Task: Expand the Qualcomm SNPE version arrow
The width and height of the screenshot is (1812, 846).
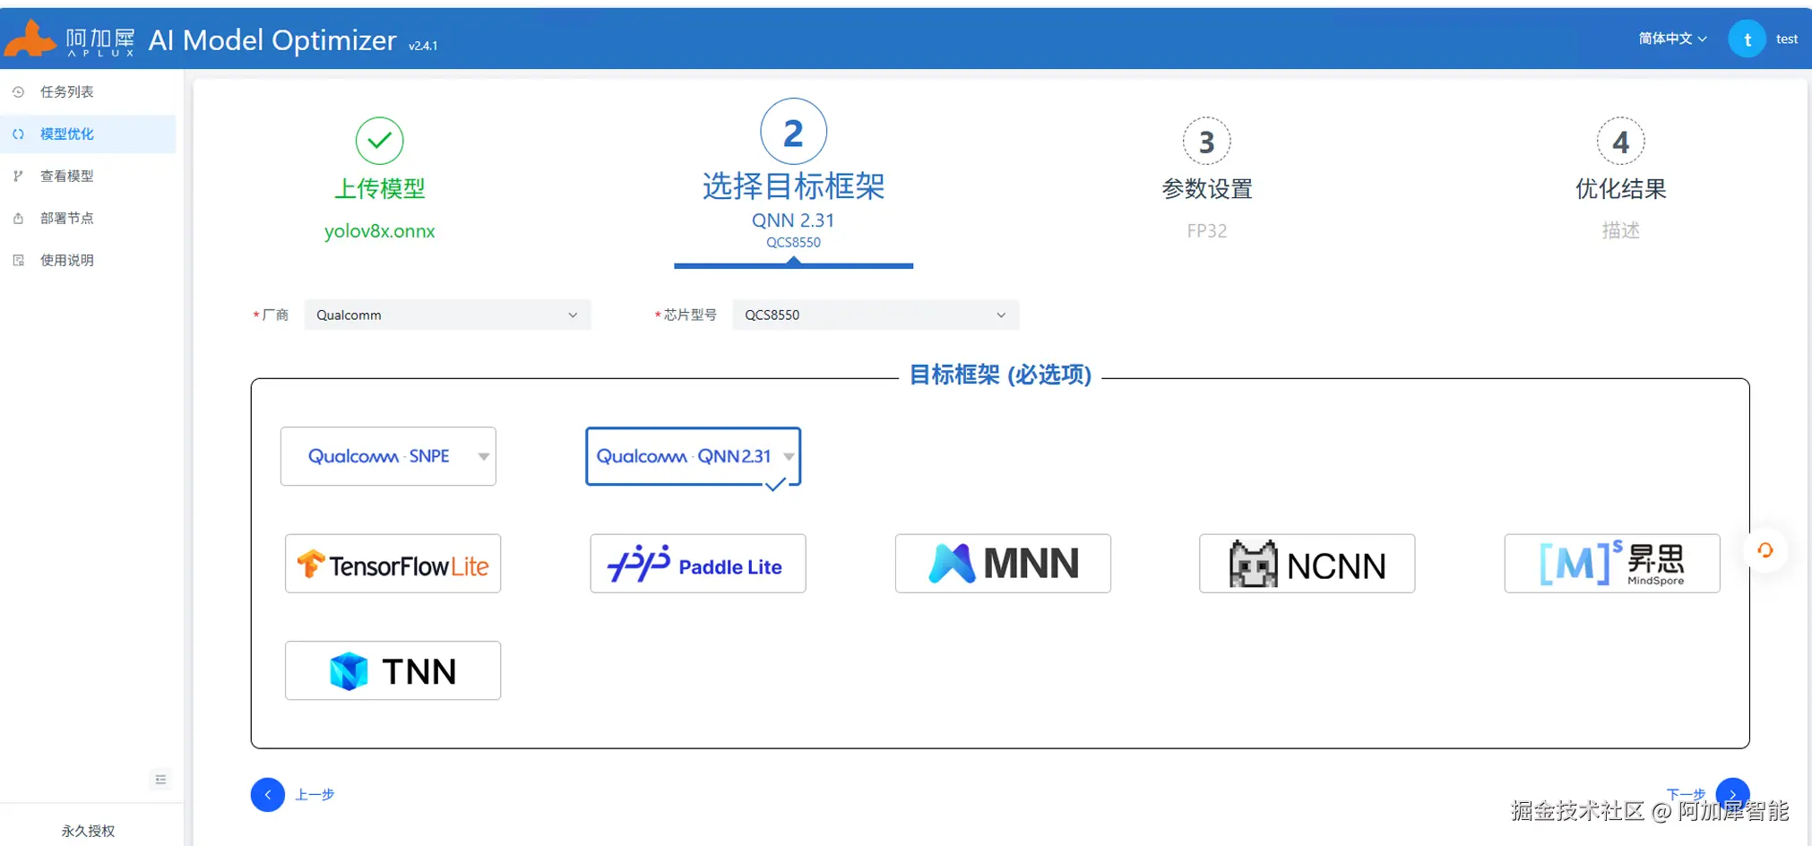Action: [x=484, y=456]
